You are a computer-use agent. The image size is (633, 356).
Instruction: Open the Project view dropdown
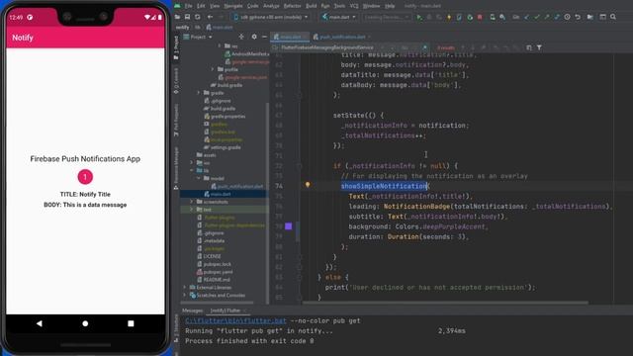coord(198,37)
